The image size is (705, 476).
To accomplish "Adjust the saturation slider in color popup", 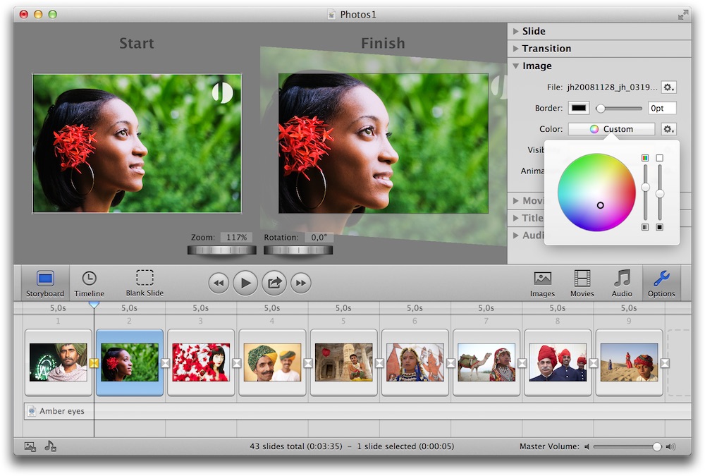I will tap(645, 193).
